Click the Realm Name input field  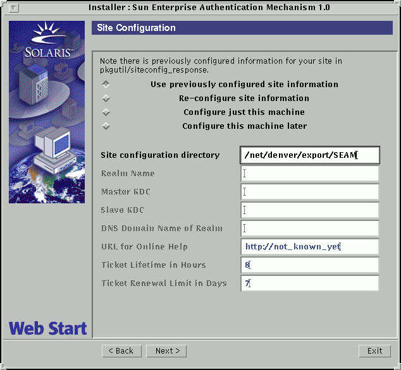[310, 174]
